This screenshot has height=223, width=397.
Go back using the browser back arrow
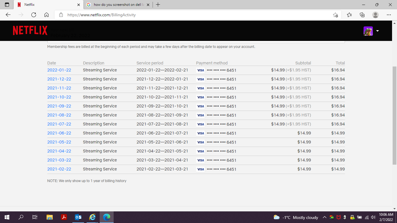coord(8,15)
